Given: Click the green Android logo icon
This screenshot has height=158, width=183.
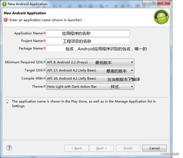Looking at the screenshot, I should pos(161,17).
